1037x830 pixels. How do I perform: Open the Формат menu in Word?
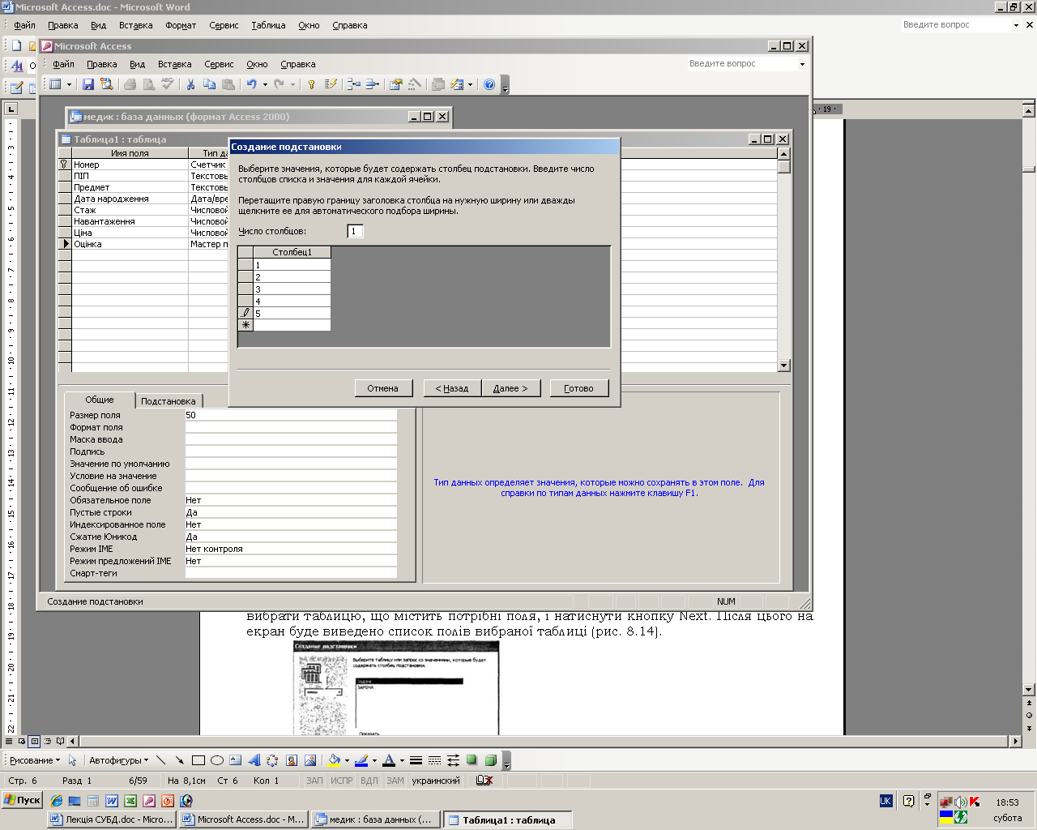(181, 25)
